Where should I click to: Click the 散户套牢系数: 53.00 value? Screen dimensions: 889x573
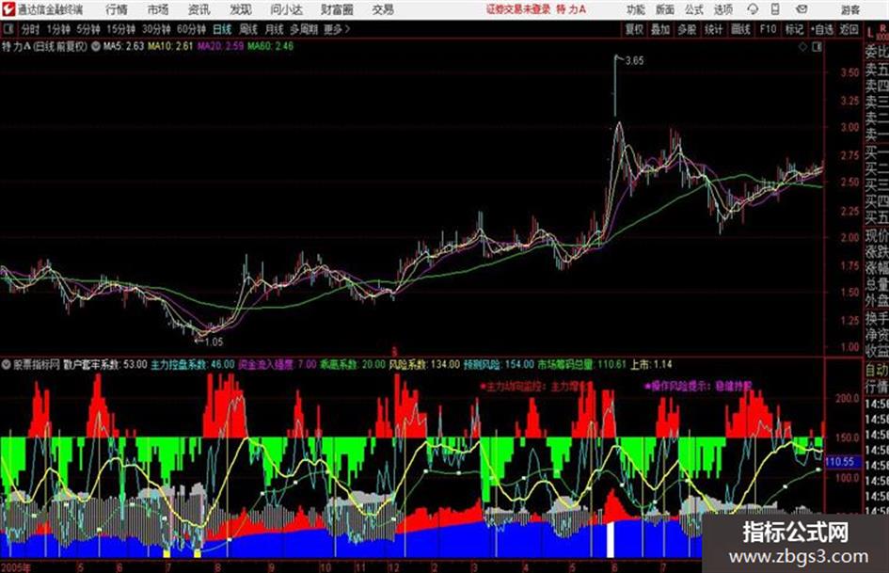coord(104,364)
